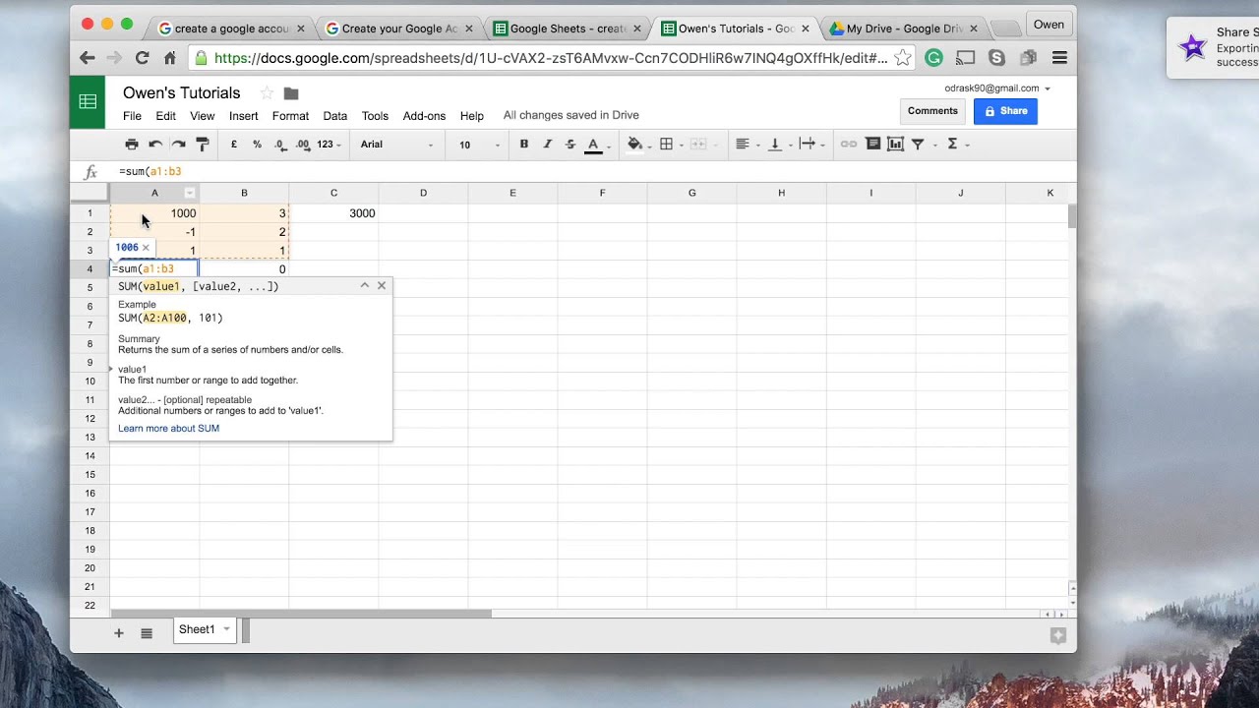The width and height of the screenshot is (1259, 708).
Task: Click the Insert comment icon
Action: coord(872,145)
